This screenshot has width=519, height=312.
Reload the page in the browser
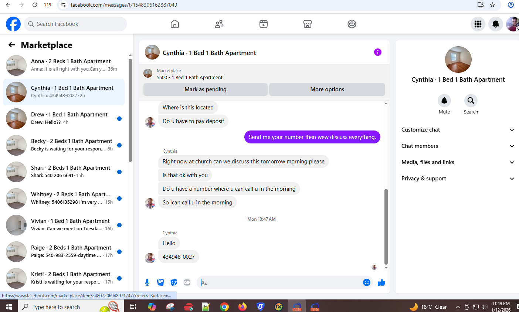click(35, 5)
